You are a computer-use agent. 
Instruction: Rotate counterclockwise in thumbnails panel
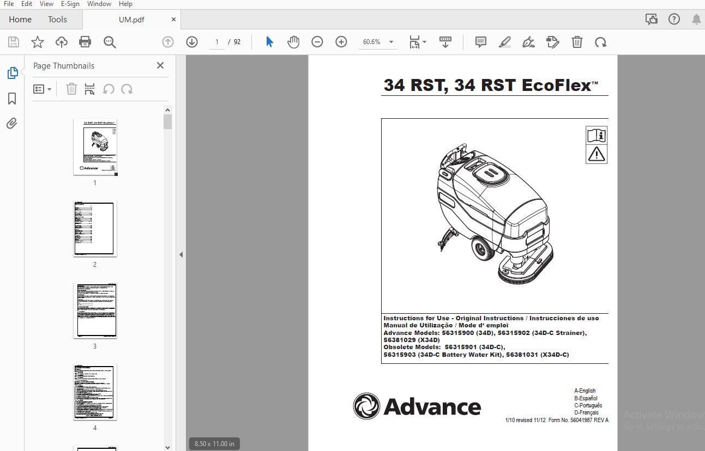[109, 89]
